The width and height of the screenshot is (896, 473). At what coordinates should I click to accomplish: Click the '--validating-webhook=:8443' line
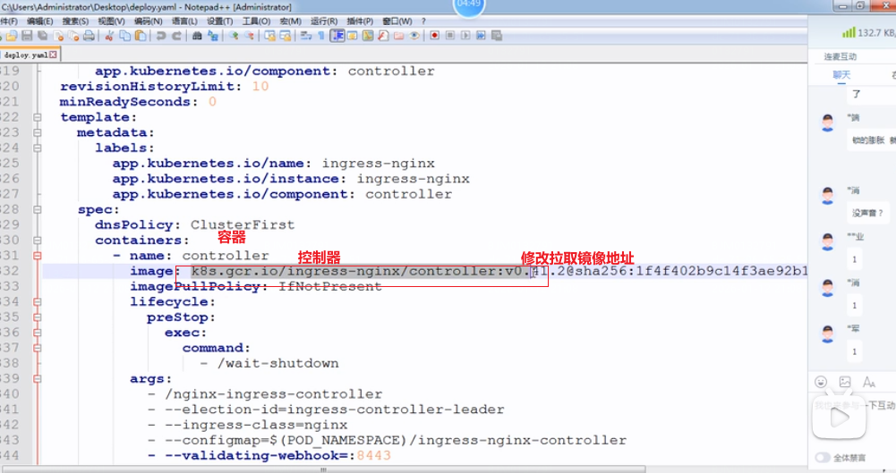click(269, 455)
